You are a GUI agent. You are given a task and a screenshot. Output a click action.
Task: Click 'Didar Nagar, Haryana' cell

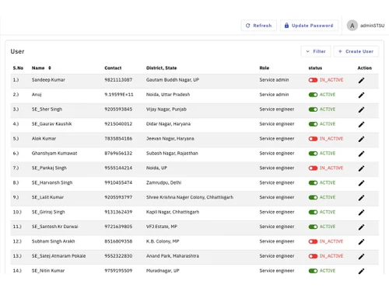coord(168,124)
